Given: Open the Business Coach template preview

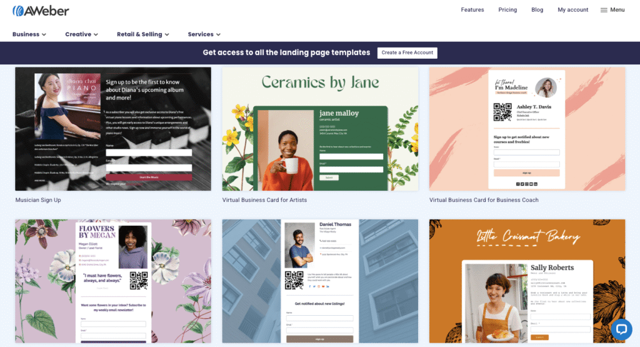Looking at the screenshot, I should [527, 129].
